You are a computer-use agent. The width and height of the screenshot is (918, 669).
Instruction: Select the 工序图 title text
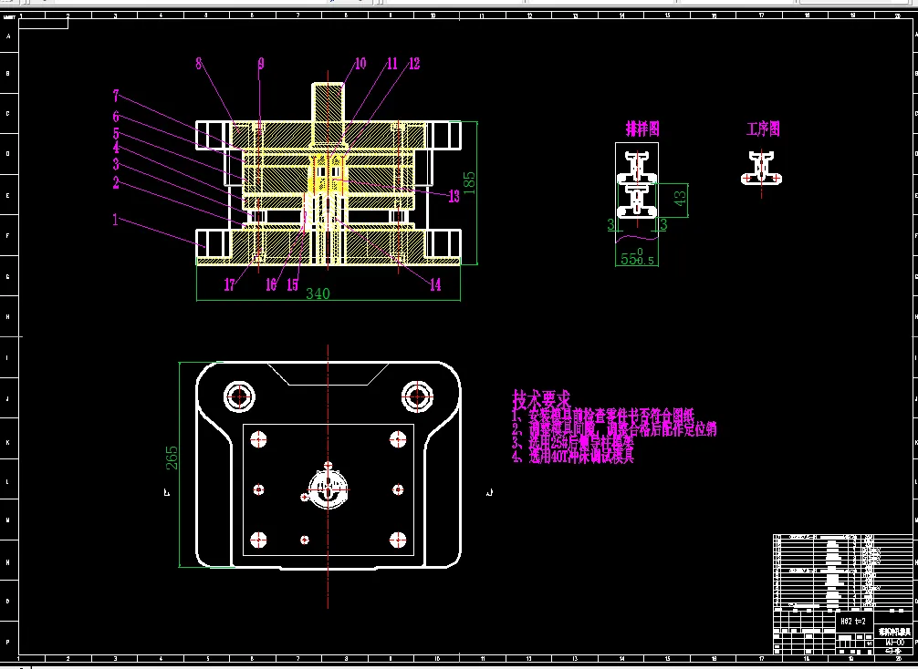763,129
